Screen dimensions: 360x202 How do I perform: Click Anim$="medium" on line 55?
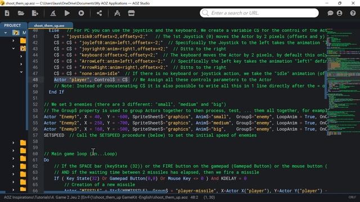coord(213,123)
